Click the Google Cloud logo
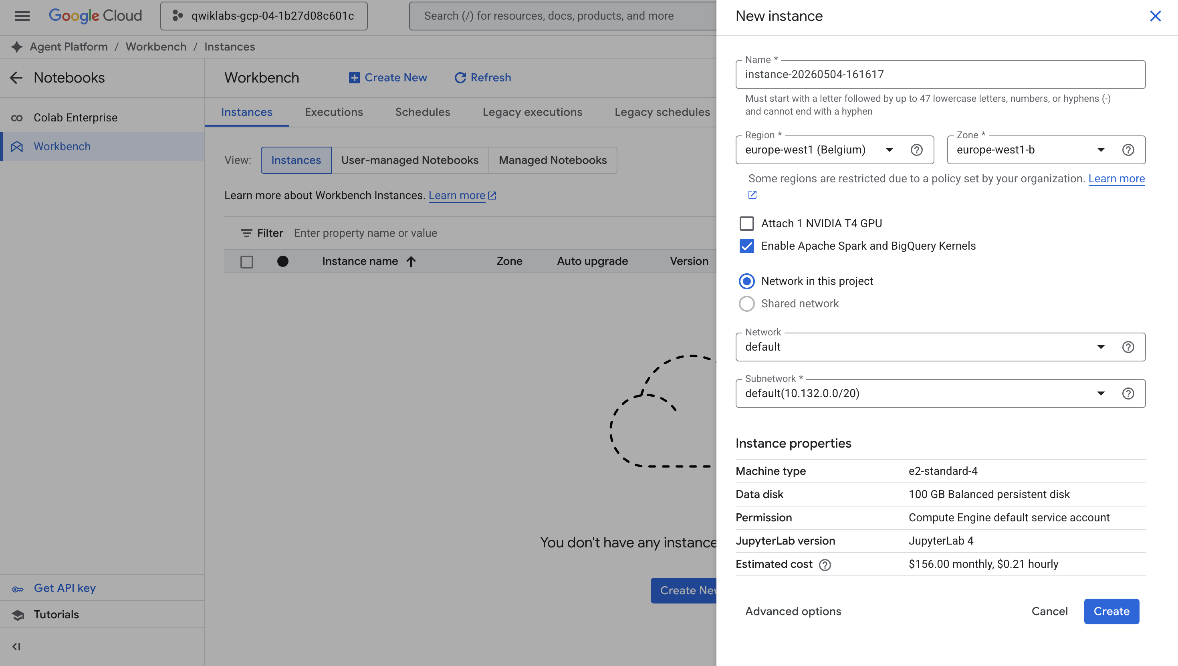This screenshot has height=666, width=1178. [95, 16]
